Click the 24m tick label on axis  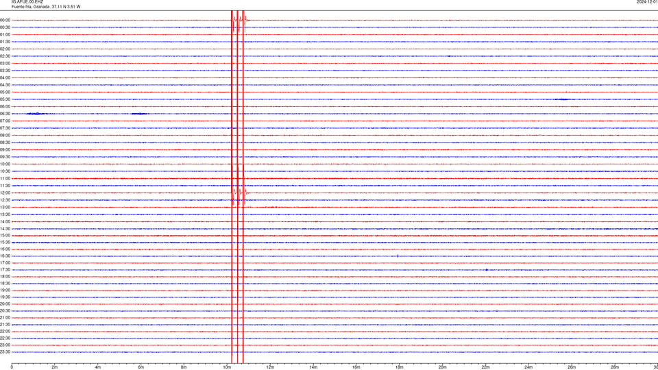[528, 367]
